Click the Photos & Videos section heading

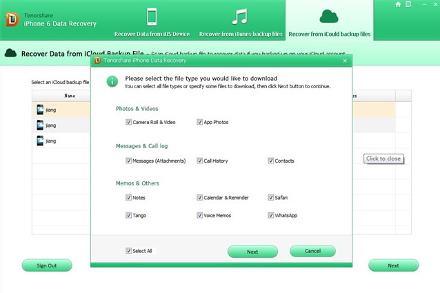point(137,109)
